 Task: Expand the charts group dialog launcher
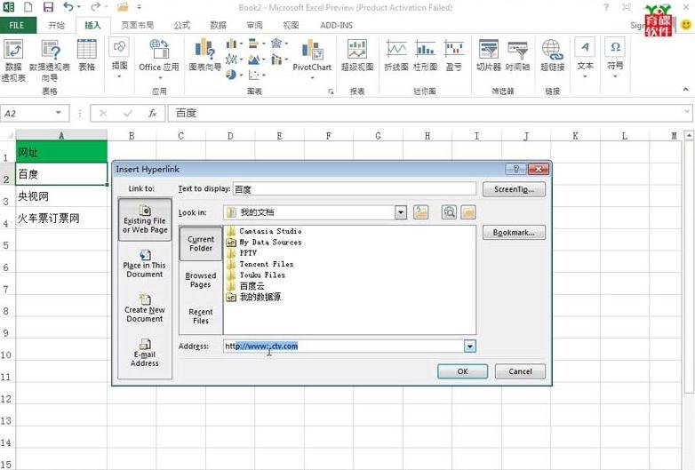pos(331,92)
